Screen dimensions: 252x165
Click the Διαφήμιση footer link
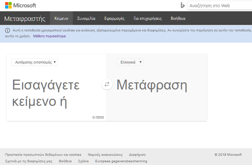(x=137, y=154)
